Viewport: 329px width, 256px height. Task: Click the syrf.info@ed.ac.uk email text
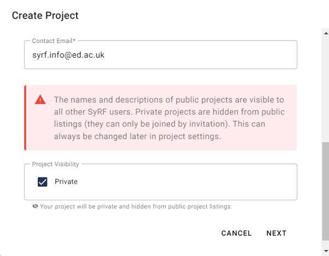pos(68,55)
